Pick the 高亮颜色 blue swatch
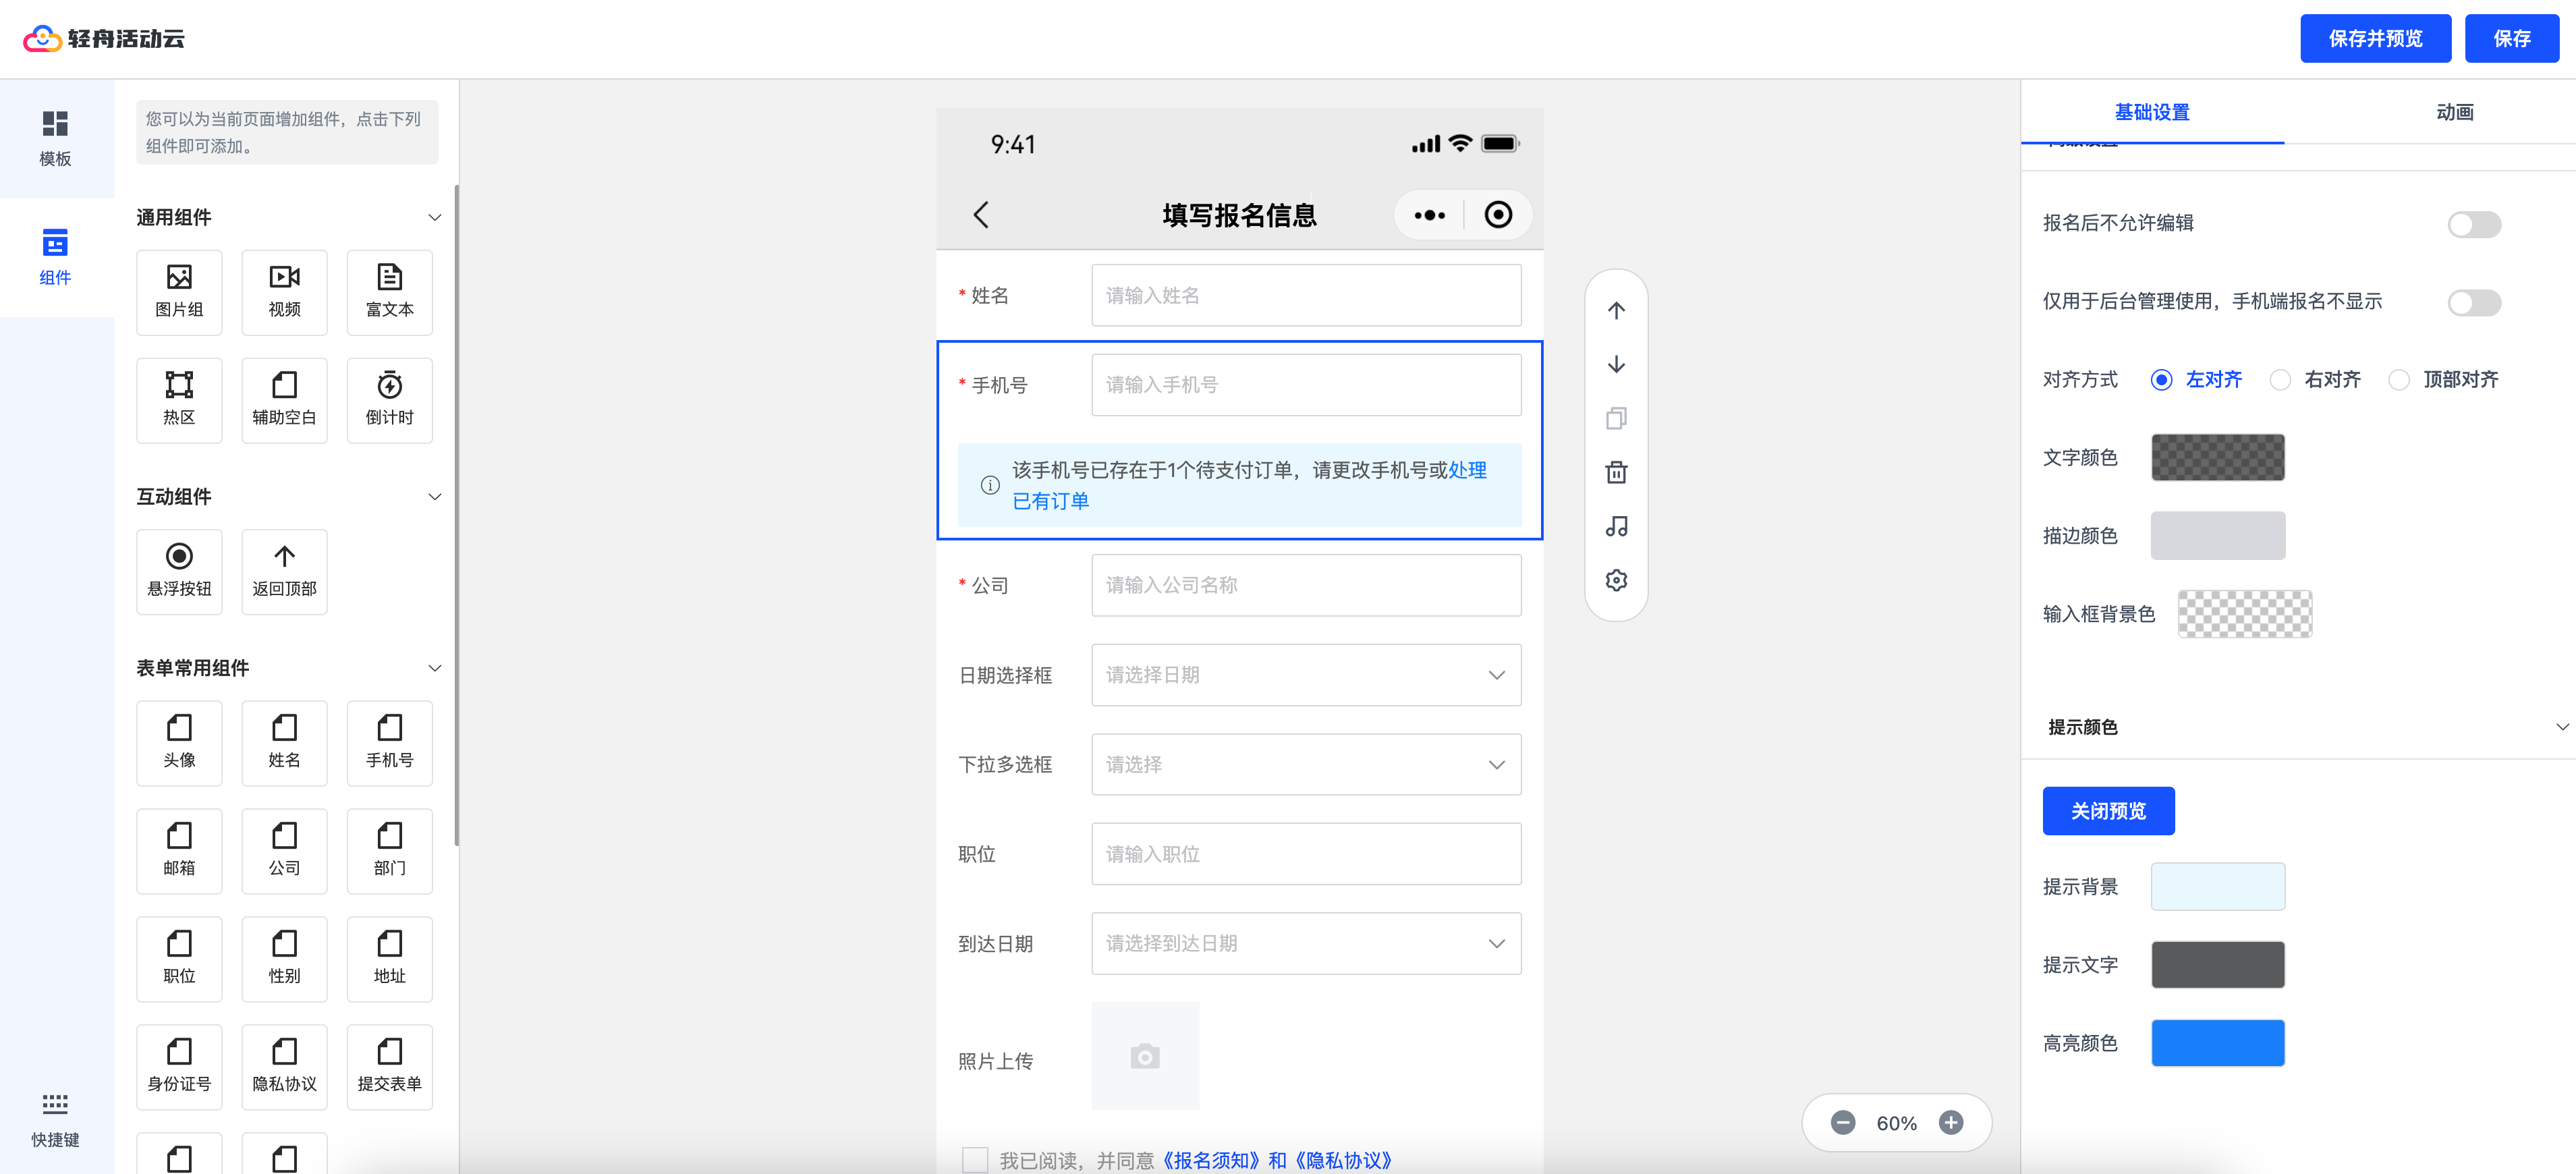This screenshot has height=1174, width=2576. [2217, 1043]
